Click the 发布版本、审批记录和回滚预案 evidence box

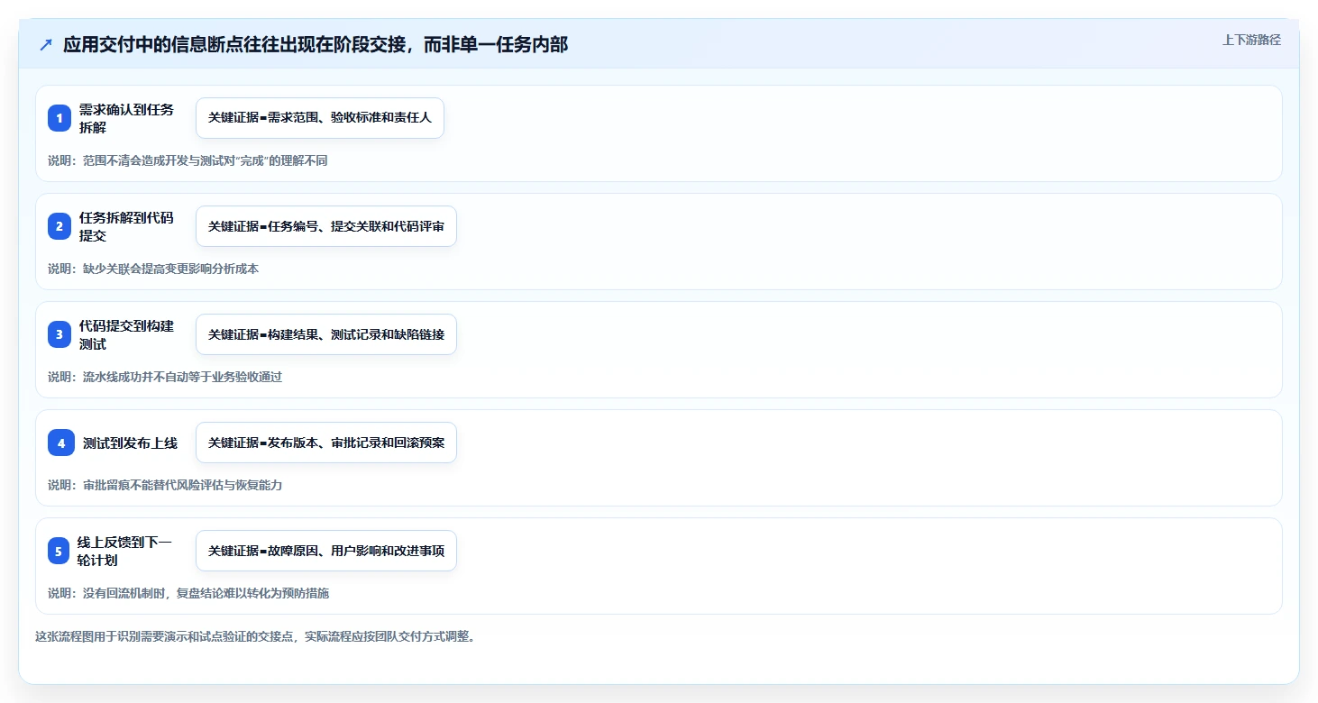pos(326,443)
